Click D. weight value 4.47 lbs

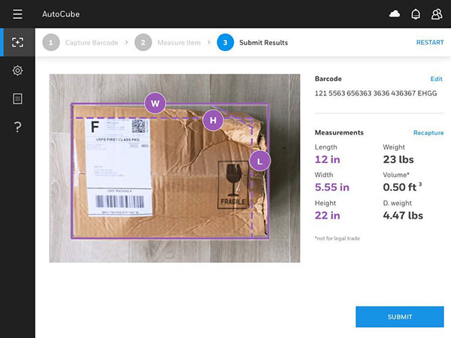pyautogui.click(x=403, y=216)
